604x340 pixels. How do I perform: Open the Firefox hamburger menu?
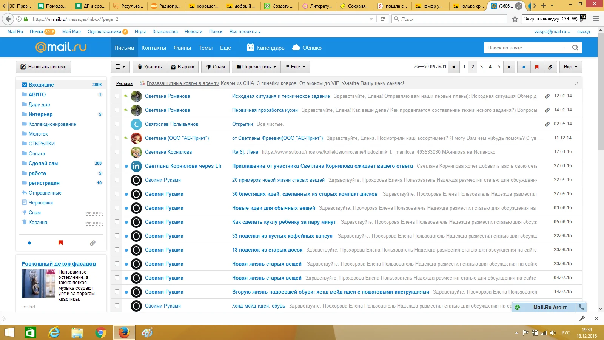596,19
